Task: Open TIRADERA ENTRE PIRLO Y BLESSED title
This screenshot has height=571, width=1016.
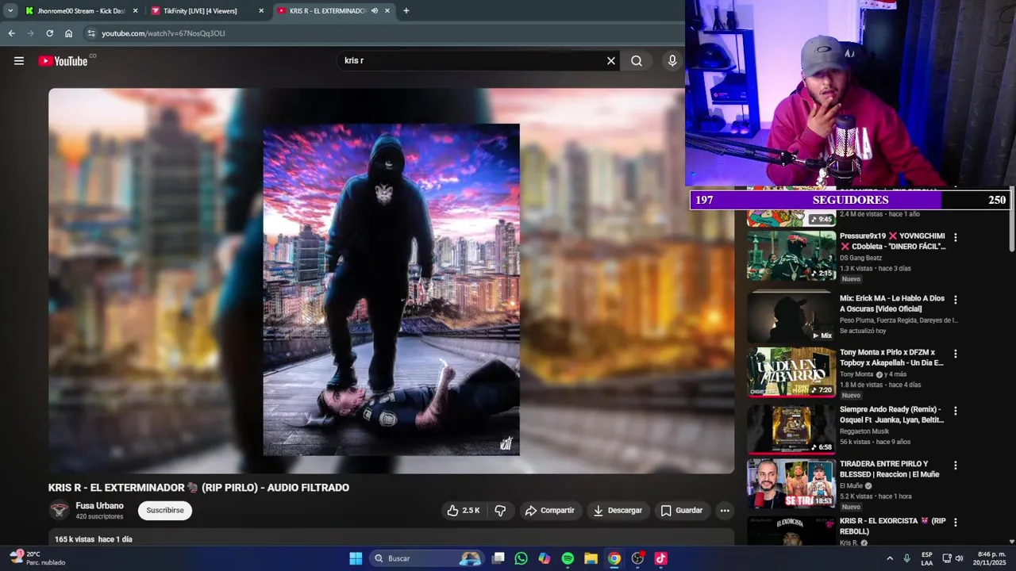Action: 890,469
